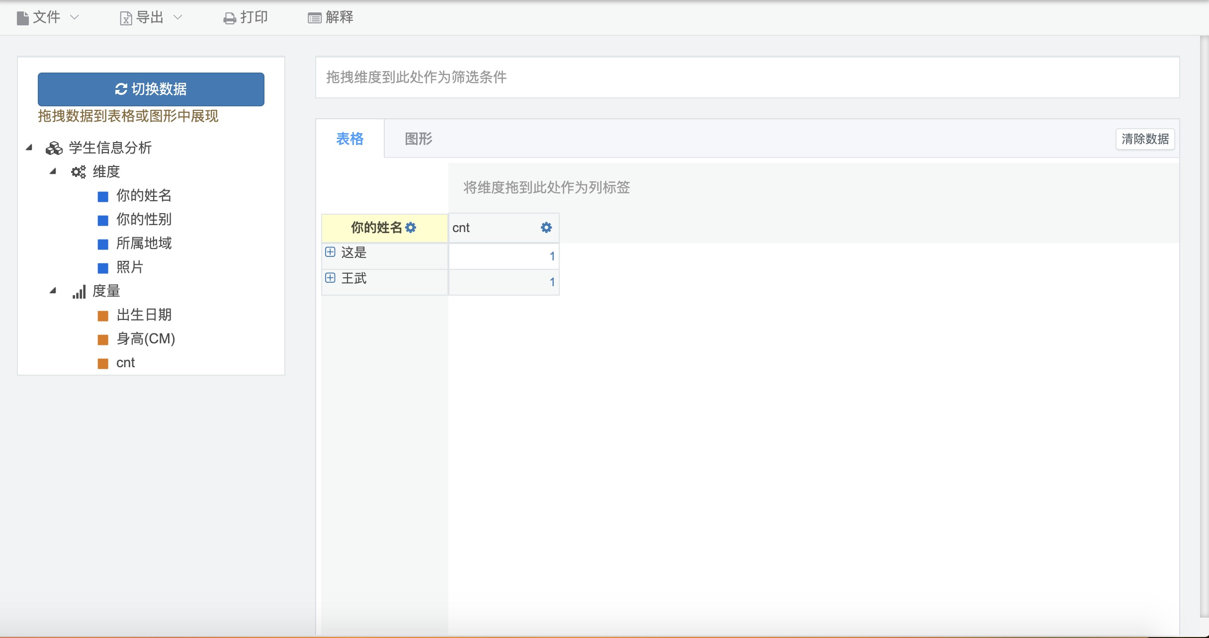Click the 这是 row label
The height and width of the screenshot is (638, 1209).
[354, 252]
